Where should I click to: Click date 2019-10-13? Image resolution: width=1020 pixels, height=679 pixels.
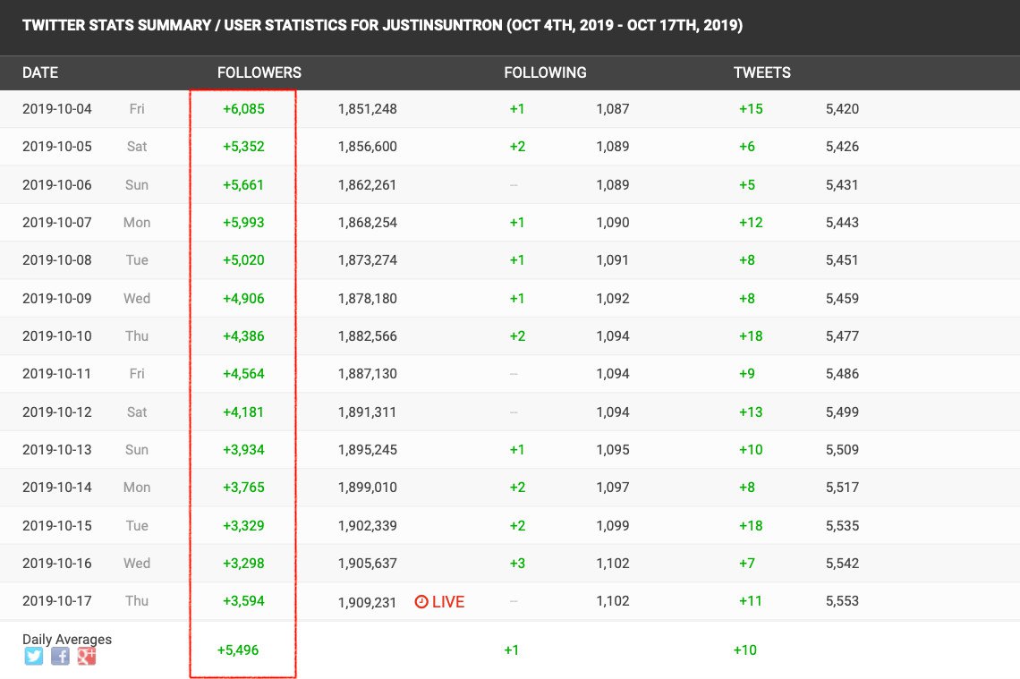point(57,449)
